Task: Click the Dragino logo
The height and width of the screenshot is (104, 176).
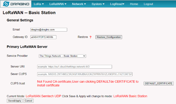Action: point(16,4)
